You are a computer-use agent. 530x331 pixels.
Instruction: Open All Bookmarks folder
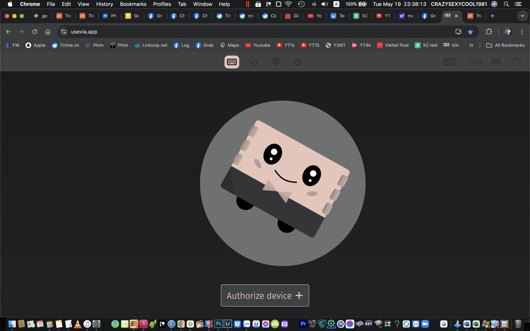pyautogui.click(x=505, y=45)
